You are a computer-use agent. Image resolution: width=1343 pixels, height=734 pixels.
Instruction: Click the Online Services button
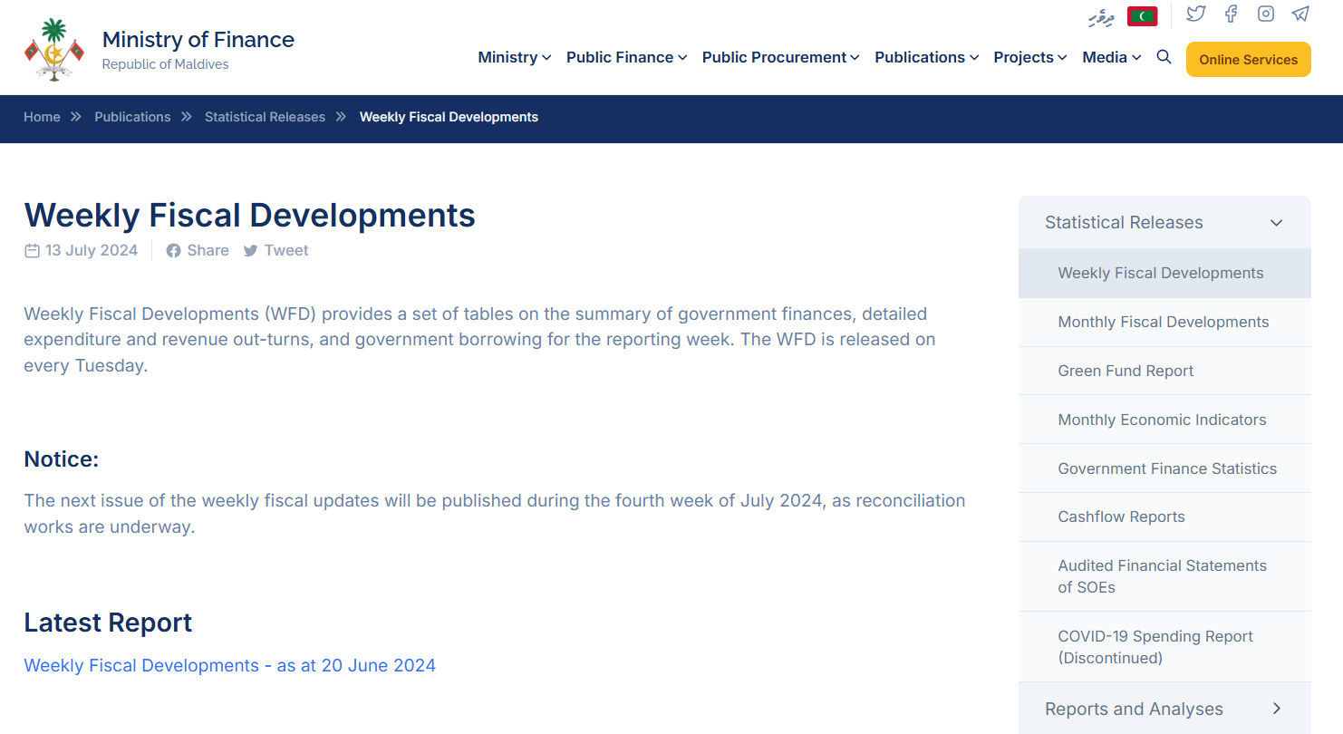pos(1248,60)
